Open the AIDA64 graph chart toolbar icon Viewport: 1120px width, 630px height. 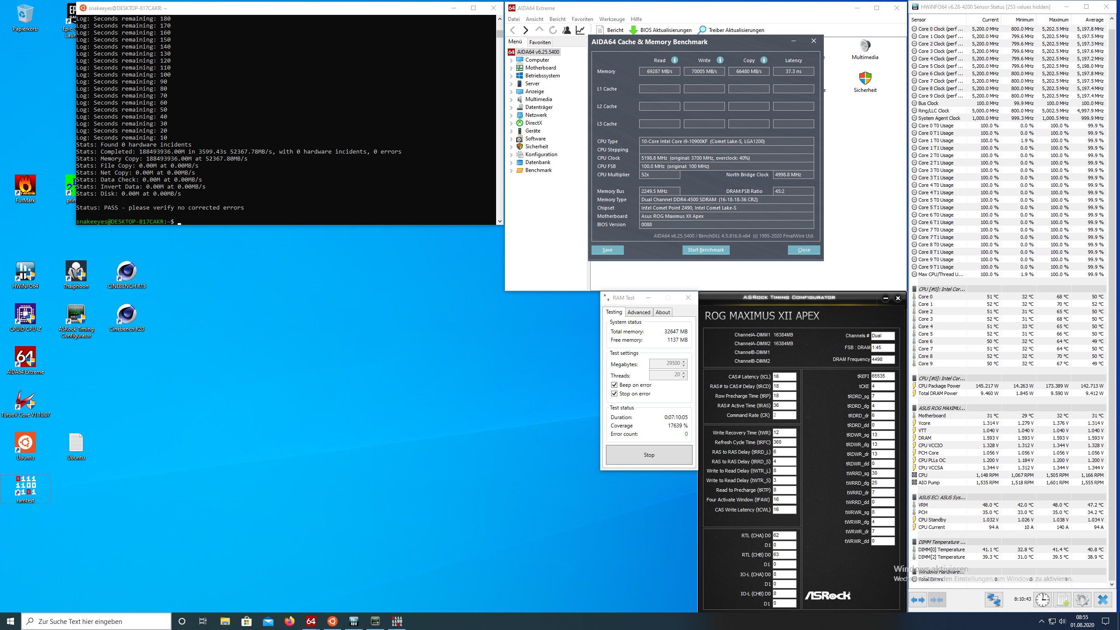580,30
